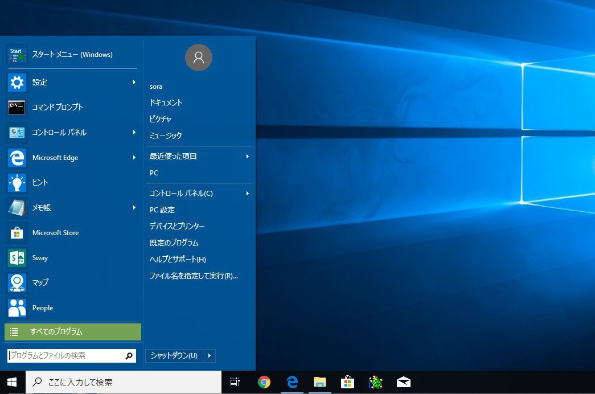Open the マップ (Maps) app icon
Viewport: 595px width, 394px height.
[17, 283]
